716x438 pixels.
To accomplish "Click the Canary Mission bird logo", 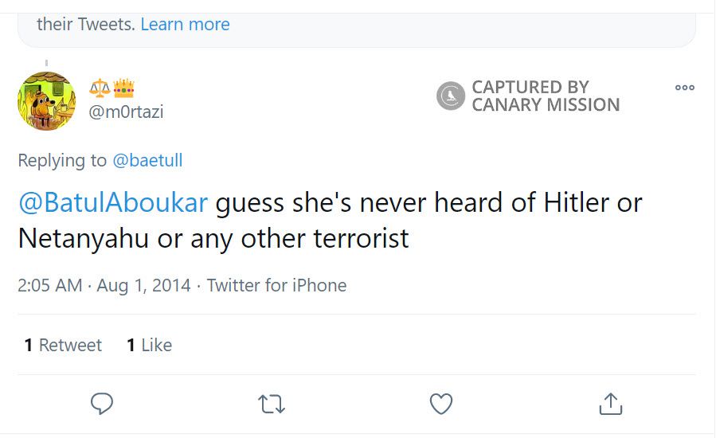I will point(451,96).
